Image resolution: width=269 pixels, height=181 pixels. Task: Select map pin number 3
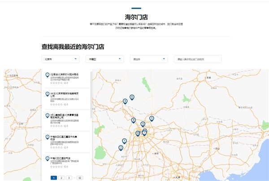(152, 119)
